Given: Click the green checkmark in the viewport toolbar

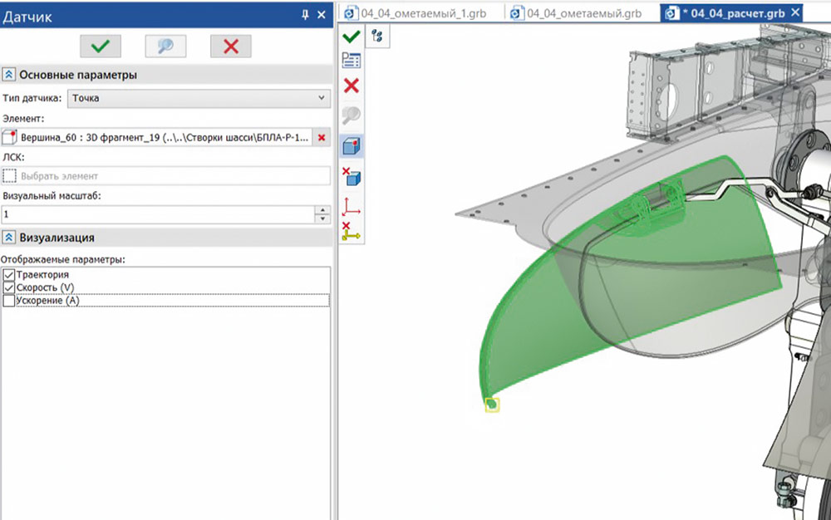Looking at the screenshot, I should click(351, 37).
